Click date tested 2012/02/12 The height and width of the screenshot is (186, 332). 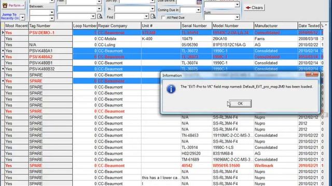point(309,117)
